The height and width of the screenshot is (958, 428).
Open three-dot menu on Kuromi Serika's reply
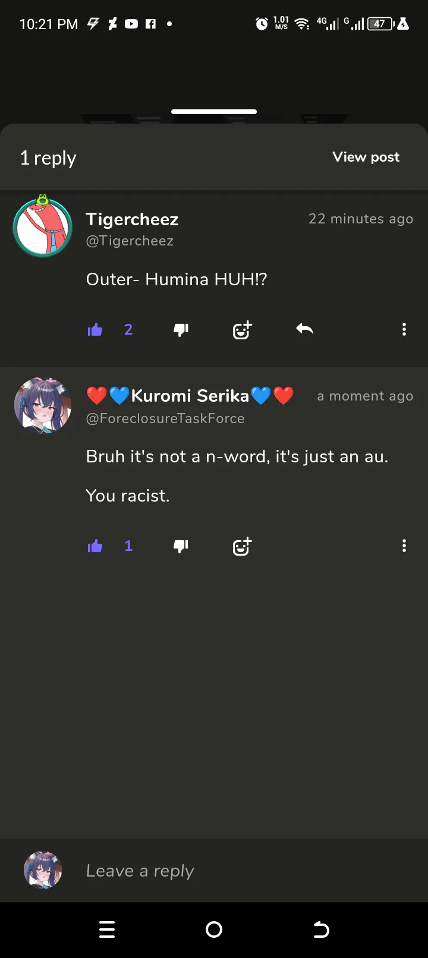(404, 546)
